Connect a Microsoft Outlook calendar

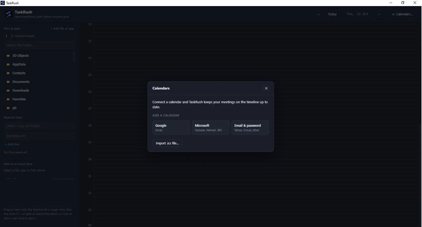click(210, 128)
